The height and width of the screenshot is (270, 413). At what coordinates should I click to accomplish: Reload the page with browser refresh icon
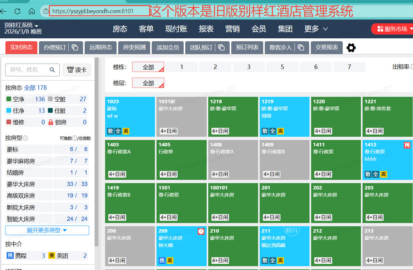click(x=18, y=12)
